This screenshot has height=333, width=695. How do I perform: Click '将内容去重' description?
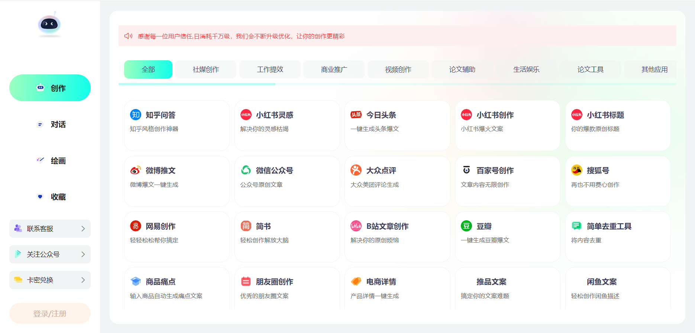click(x=586, y=240)
